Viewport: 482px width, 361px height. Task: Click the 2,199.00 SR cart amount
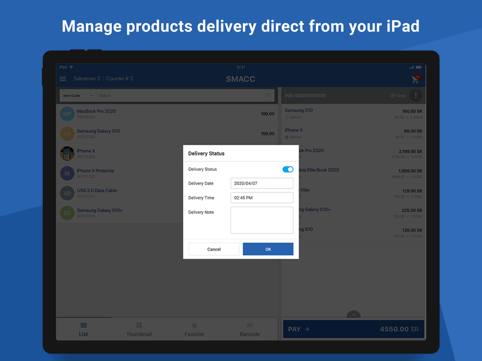410,151
